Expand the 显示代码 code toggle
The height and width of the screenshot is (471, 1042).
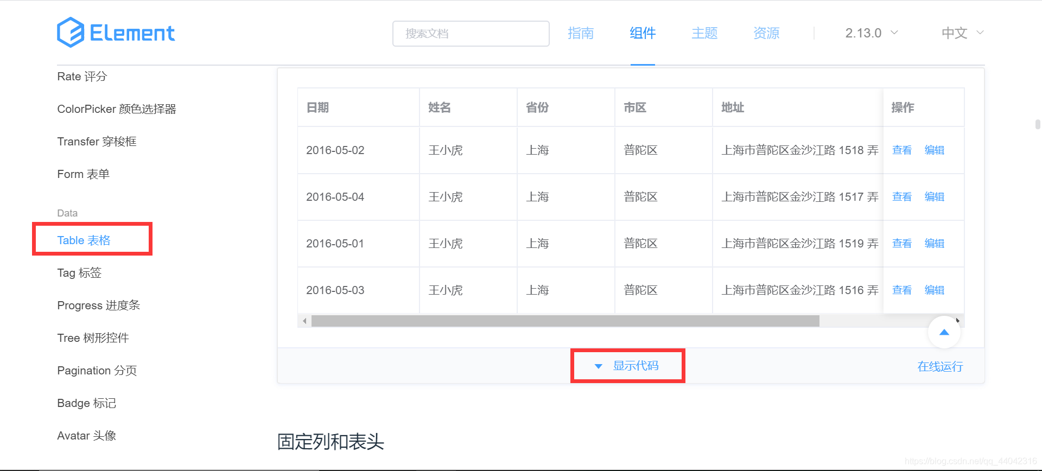[x=627, y=366]
